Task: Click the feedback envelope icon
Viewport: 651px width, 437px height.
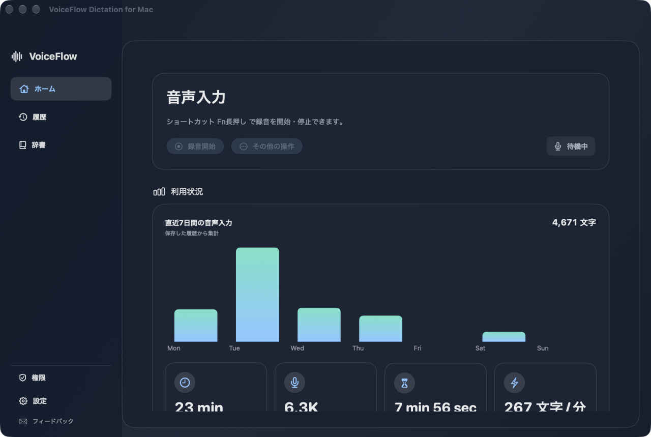Action: tap(23, 421)
